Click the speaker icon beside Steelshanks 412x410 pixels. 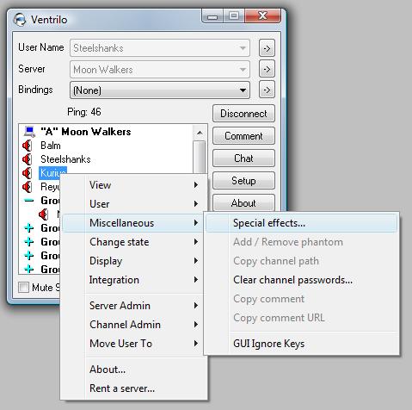(28, 159)
